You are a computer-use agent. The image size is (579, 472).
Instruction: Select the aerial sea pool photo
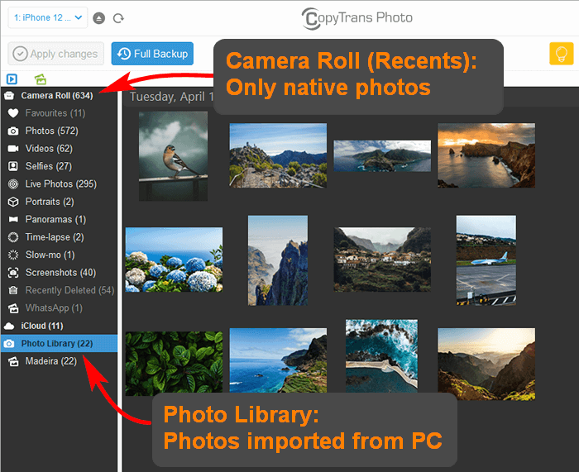point(381,356)
